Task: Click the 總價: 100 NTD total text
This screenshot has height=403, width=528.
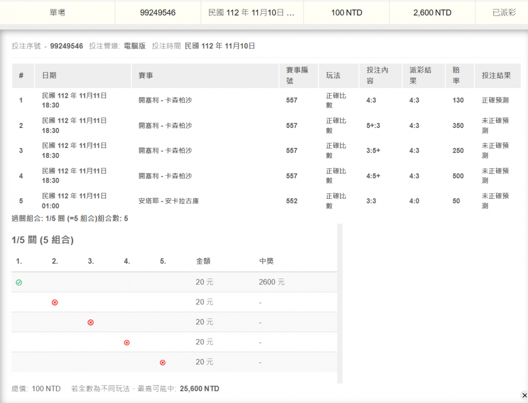Action: (36, 389)
